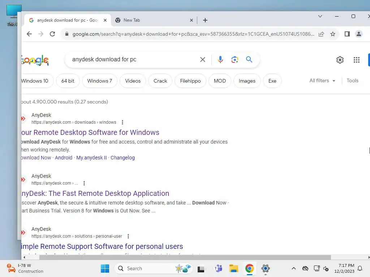Screen dimensions: 370x277
Task: Open more options for personal-user result
Action: (x=128, y=236)
